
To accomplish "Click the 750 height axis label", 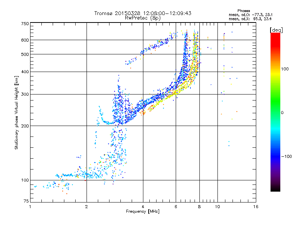I will point(25,24).
